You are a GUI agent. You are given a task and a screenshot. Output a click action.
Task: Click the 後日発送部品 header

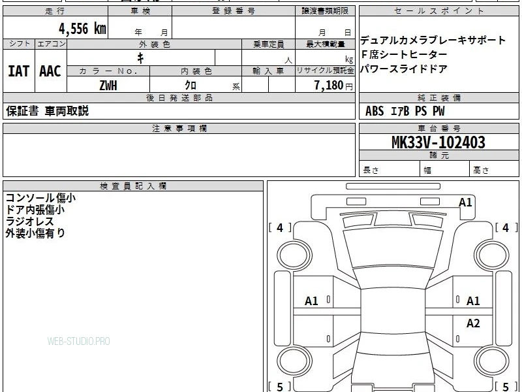(179, 97)
